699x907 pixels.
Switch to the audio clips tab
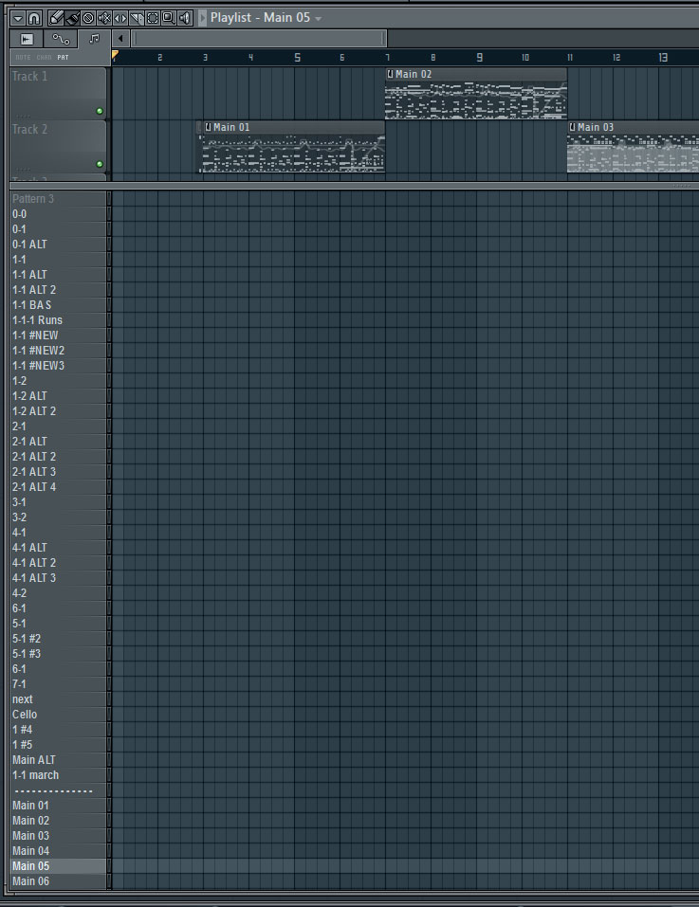(26, 39)
